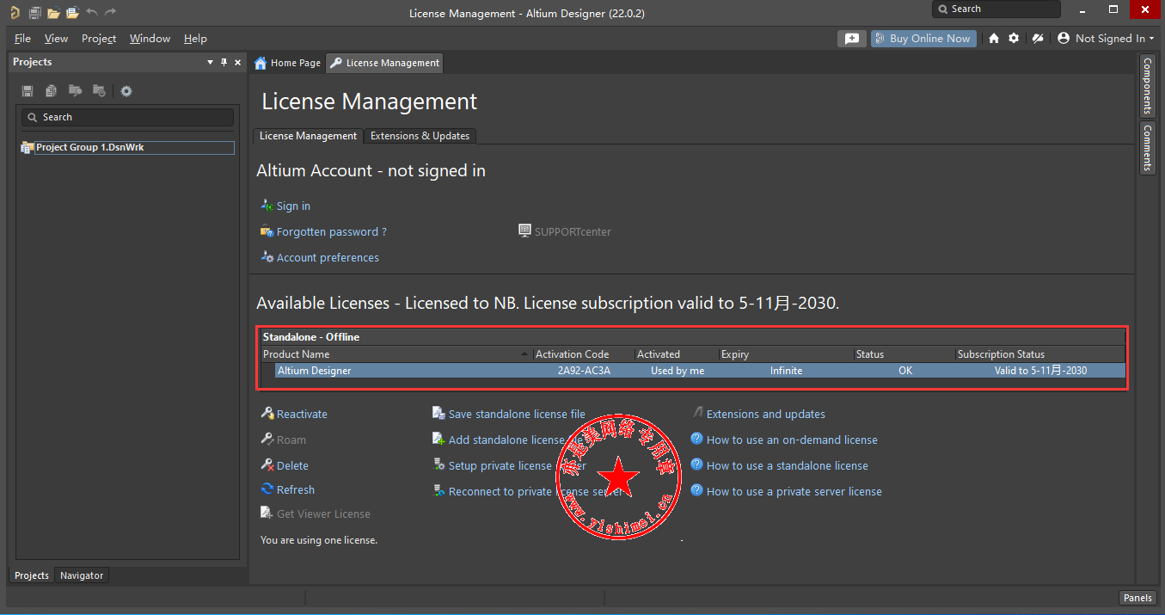
Task: Click the Undo arrow in title bar
Action: [92, 13]
